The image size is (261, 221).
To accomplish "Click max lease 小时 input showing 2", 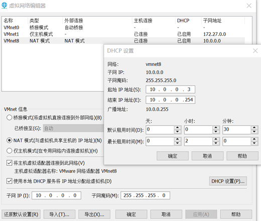I will [198, 141].
